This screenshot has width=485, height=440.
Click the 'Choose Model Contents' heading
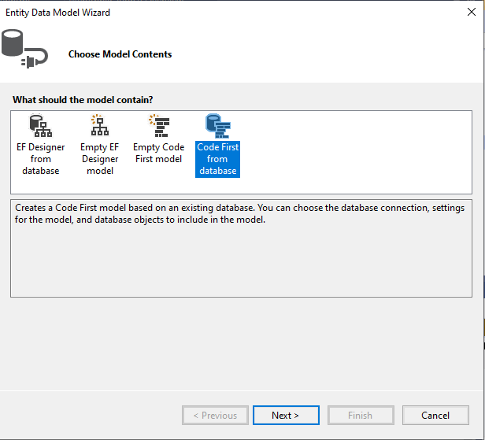(120, 54)
